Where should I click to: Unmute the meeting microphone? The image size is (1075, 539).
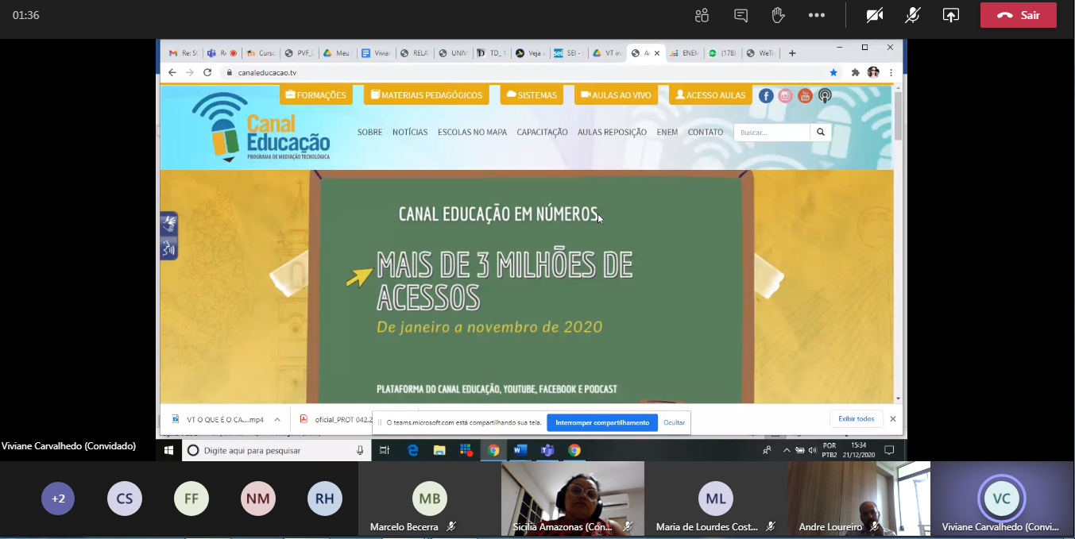pos(913,15)
